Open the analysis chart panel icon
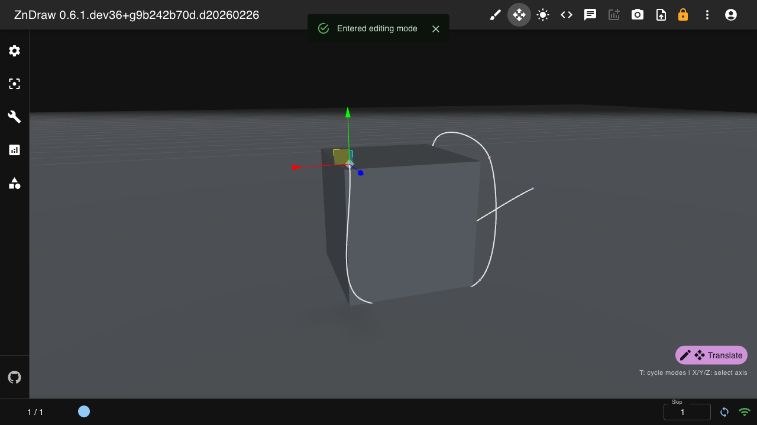The height and width of the screenshot is (425, 757). point(15,150)
